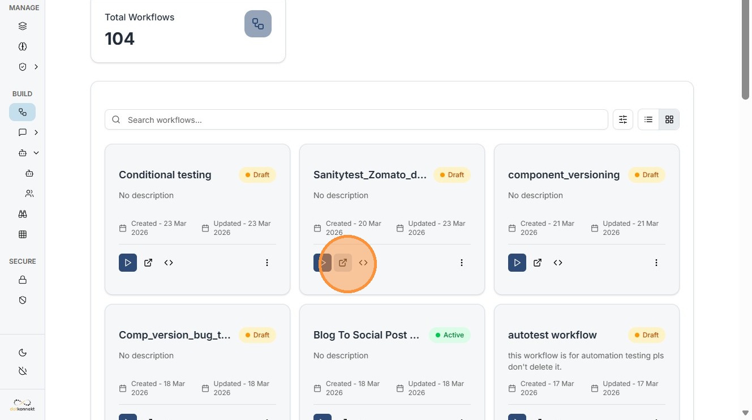Screen dimensions: 752x420
Task: Collapse the robot agents submenu chevron
Action: [x=36, y=153]
